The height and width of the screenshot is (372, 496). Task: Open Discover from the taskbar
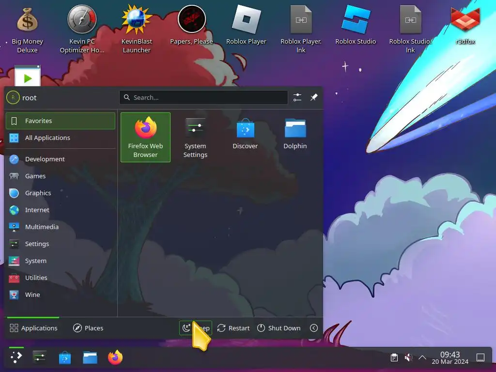coord(65,358)
